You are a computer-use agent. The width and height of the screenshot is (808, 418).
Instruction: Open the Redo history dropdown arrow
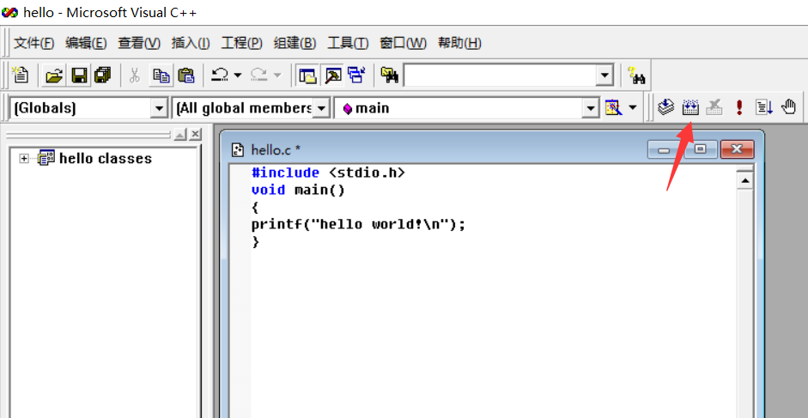pos(277,76)
